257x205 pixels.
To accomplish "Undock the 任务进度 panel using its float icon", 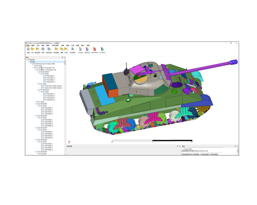I will coord(177,146).
